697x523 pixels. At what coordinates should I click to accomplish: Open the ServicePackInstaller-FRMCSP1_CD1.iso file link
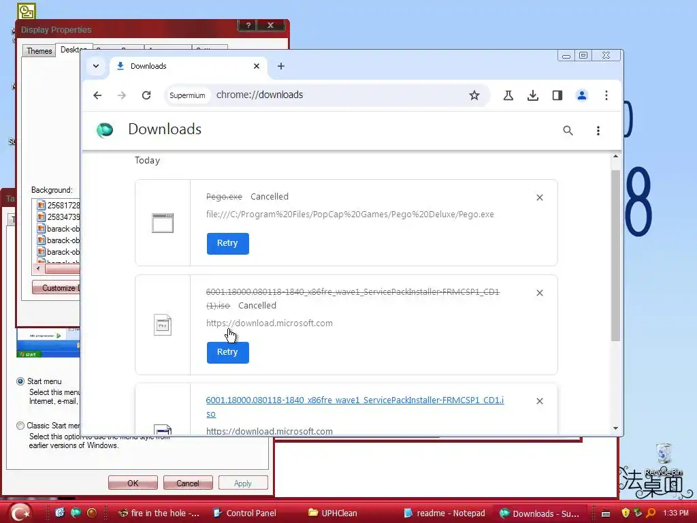pos(355,407)
